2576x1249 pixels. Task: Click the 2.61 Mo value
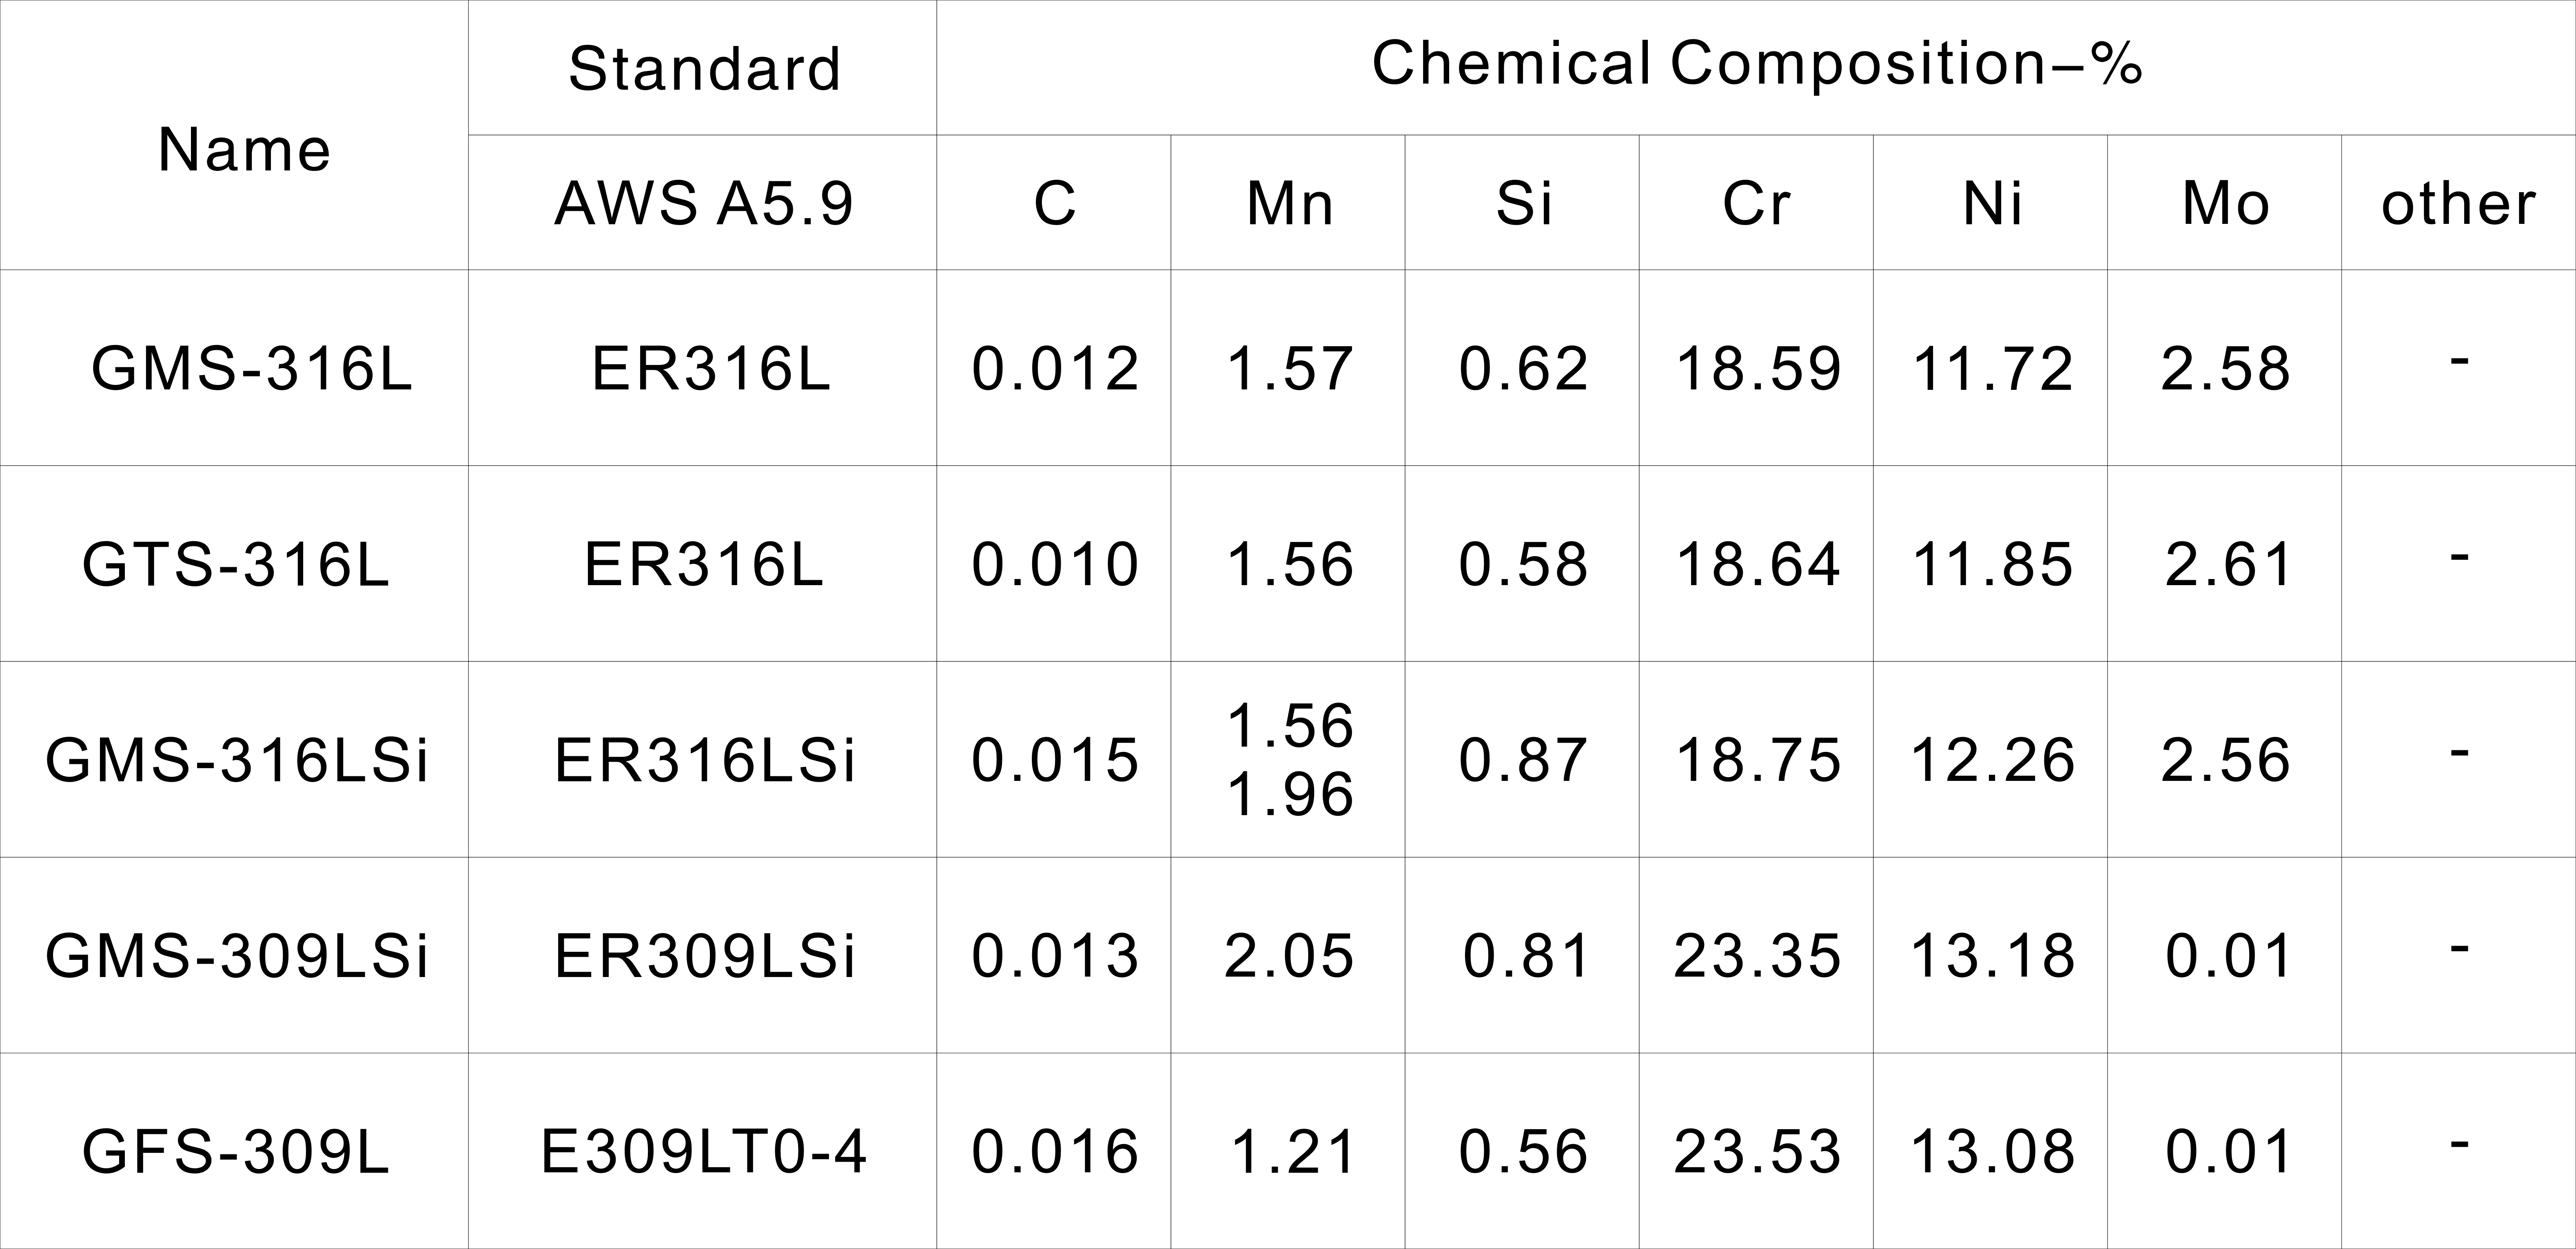tap(2228, 564)
